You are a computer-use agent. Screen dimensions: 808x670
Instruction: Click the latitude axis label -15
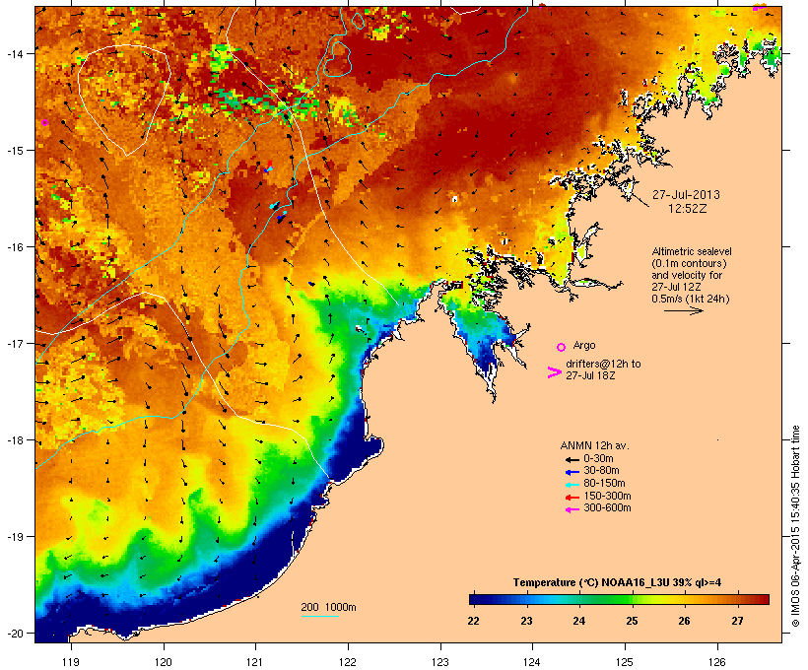coord(14,151)
